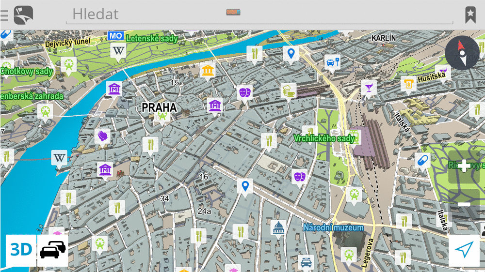Click the Sygic logo button
The height and width of the screenshot is (272, 485).
point(23,15)
